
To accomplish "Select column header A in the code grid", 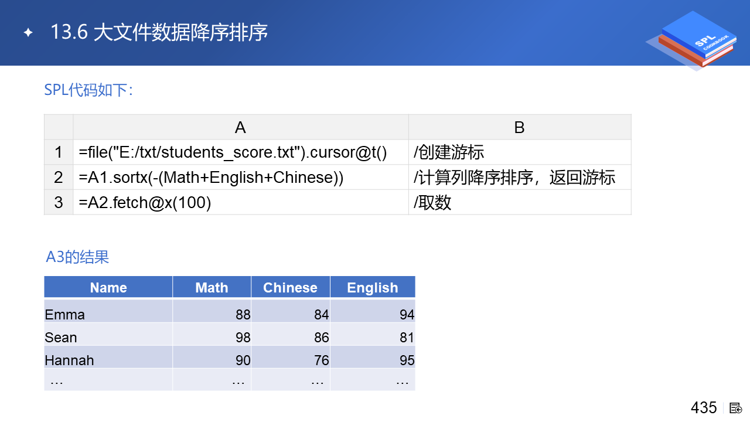I will click(240, 127).
